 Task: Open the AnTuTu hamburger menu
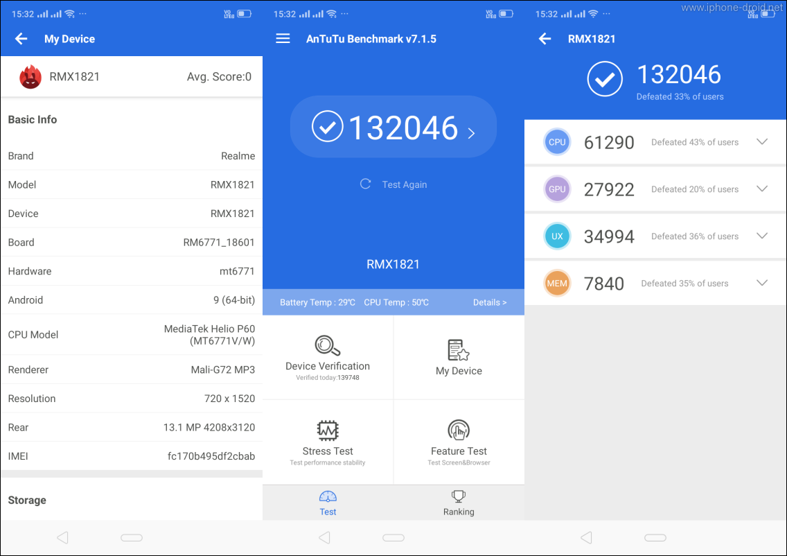pos(283,39)
